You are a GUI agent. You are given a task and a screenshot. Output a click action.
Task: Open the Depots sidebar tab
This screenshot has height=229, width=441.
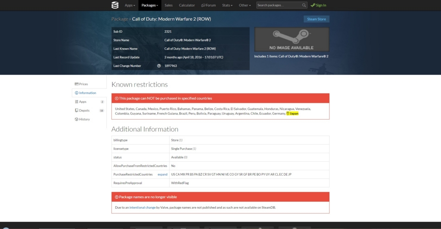(89, 111)
